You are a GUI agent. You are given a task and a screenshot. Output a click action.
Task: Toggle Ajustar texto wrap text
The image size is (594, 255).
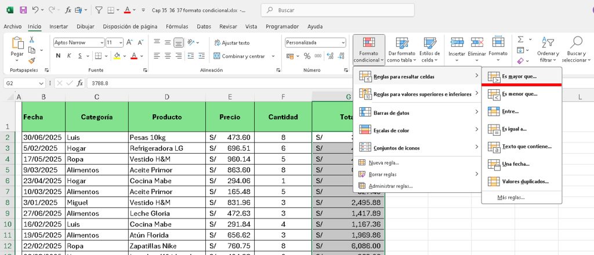[232, 43]
